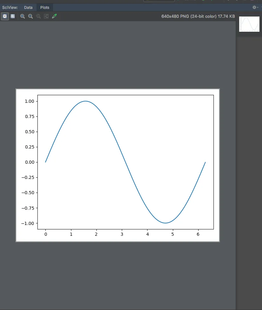Activate the color picker eyedropper
Viewport: 262px width, 310px height.
point(54,16)
